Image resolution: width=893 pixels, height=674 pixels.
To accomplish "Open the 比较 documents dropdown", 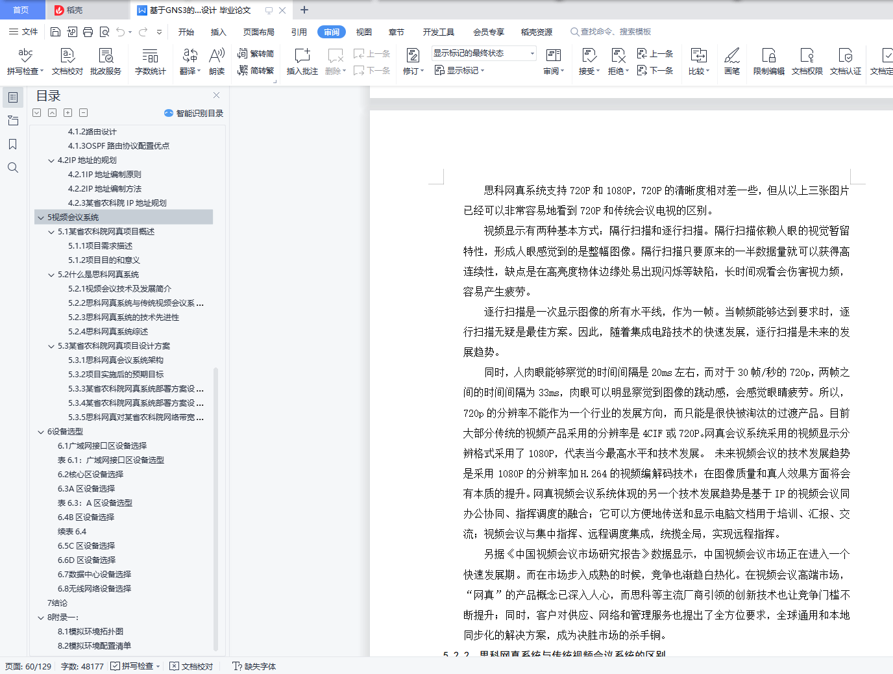I will tap(699, 71).
